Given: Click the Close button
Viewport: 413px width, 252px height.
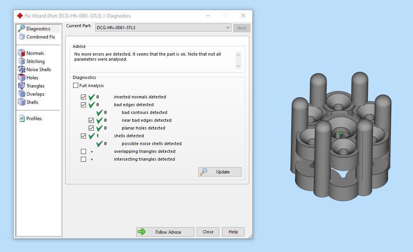Looking at the screenshot, I should pyautogui.click(x=208, y=232).
